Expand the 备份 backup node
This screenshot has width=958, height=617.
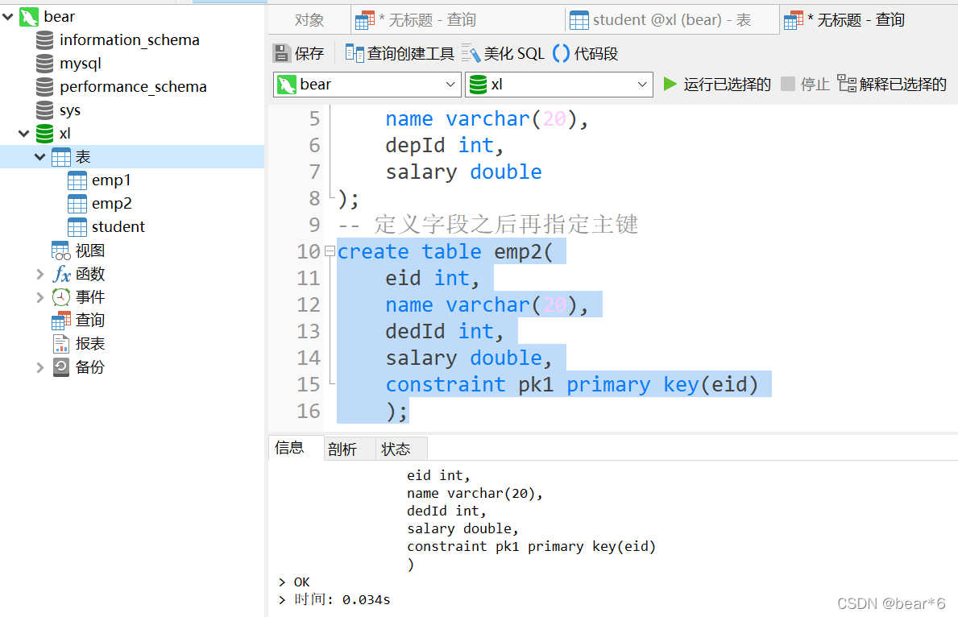coord(40,368)
